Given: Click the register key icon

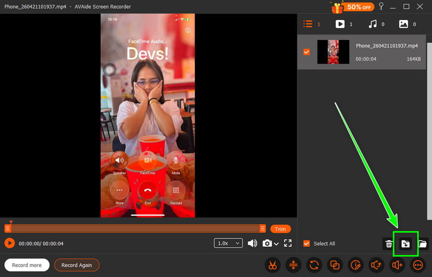Looking at the screenshot, I should point(381,6).
